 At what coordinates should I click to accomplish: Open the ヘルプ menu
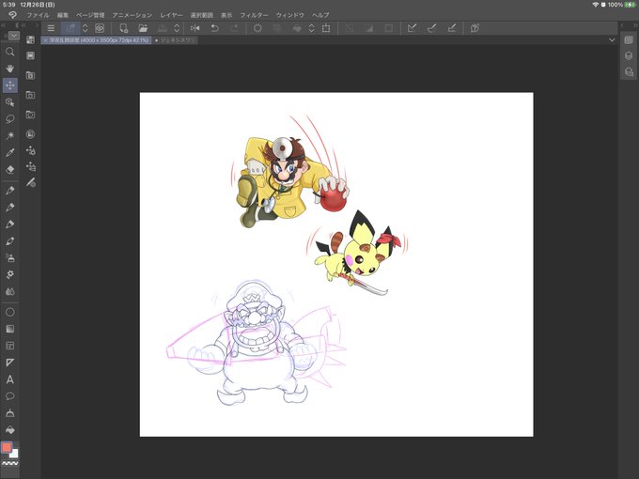(x=320, y=15)
